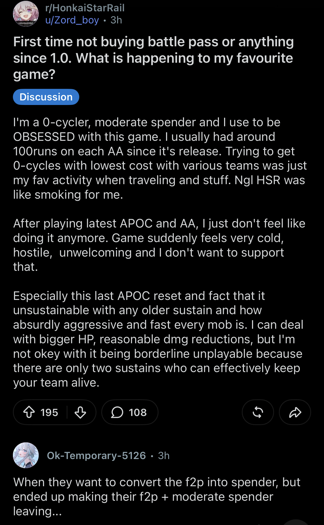Downvote the post
Image resolution: width=324 pixels, height=525 pixels.
[80, 412]
